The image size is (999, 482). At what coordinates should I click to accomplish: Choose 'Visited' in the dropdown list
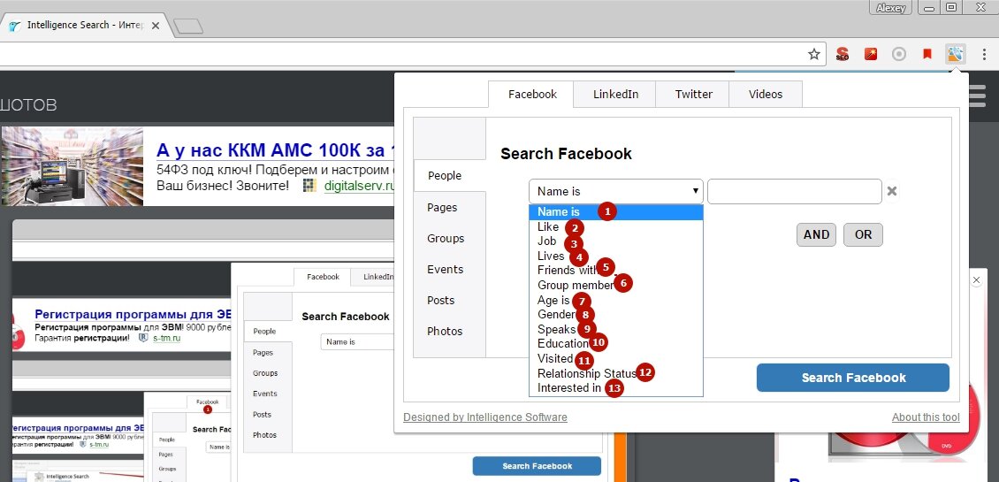point(615,359)
